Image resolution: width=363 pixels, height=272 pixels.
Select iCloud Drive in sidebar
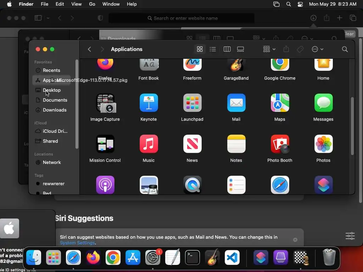click(51, 131)
